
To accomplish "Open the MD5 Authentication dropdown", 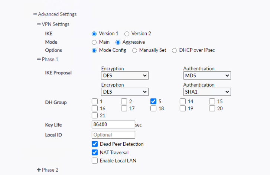I will click(207, 76).
